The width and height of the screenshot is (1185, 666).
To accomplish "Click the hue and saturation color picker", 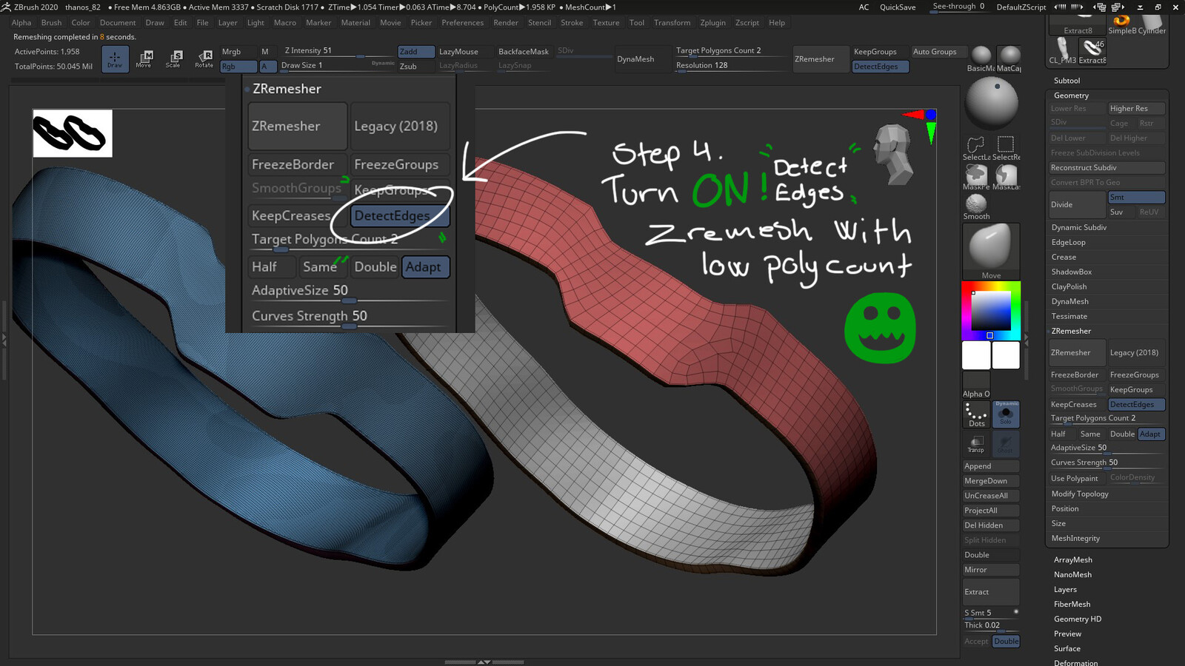I will point(991,311).
